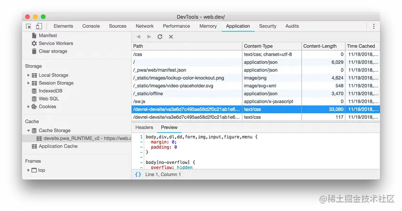Select the devsite.pwa_RUNTIME_v2 cache name
The image size is (402, 211).
[x=88, y=139]
